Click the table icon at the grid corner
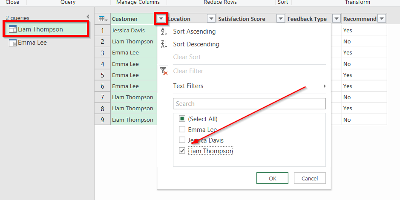This screenshot has width=400, height=200. pos(103,19)
